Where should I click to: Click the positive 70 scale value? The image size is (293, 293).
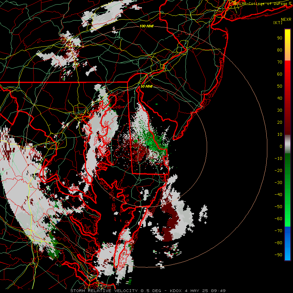(x=280, y=62)
